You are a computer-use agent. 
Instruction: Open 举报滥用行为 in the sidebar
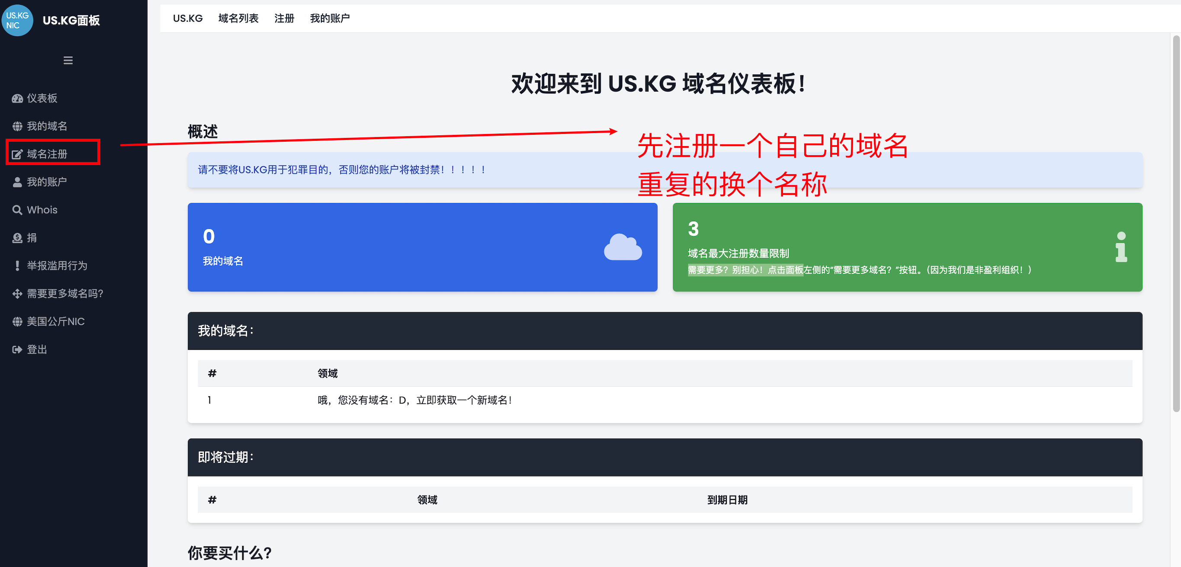click(57, 266)
